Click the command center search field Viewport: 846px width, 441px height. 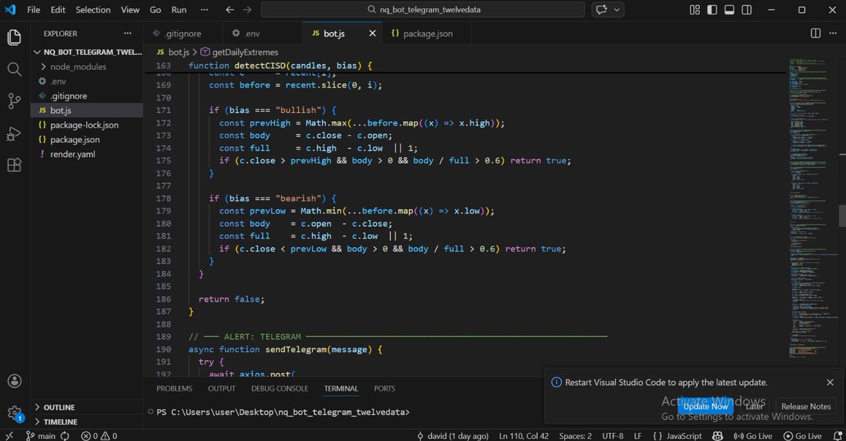coord(422,9)
